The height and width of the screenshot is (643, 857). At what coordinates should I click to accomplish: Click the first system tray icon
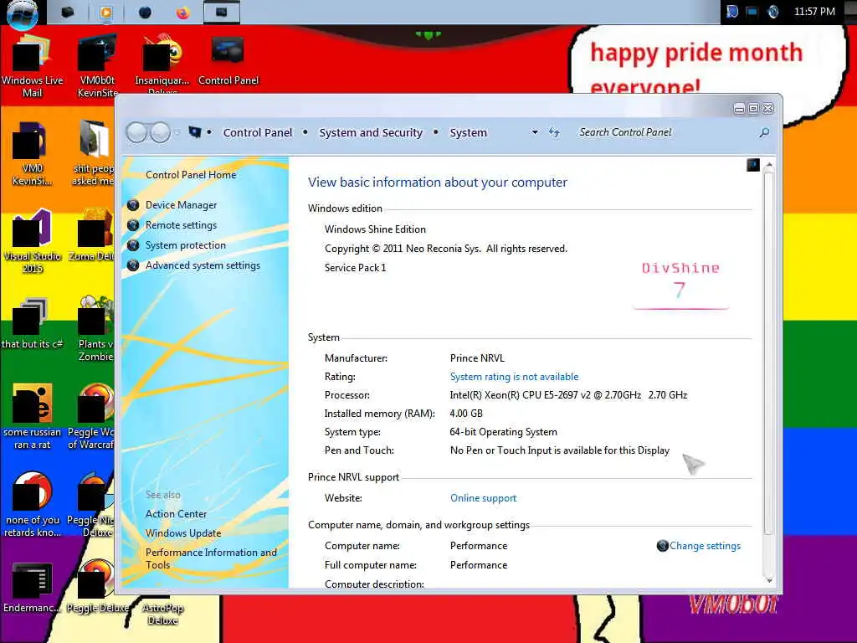(x=732, y=12)
